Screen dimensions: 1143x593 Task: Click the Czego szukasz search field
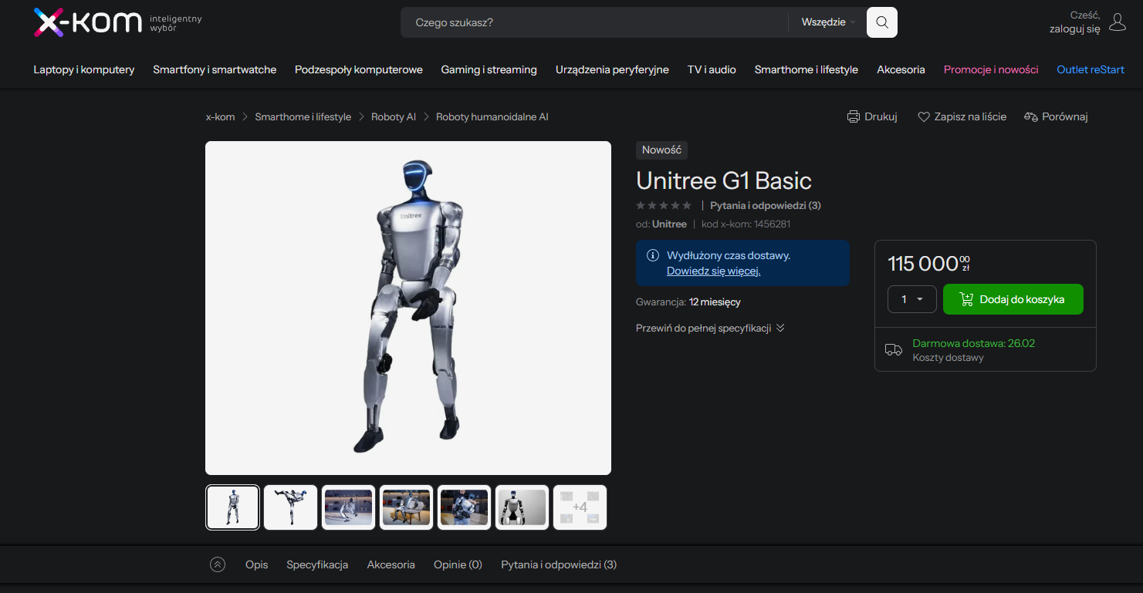[x=594, y=22]
